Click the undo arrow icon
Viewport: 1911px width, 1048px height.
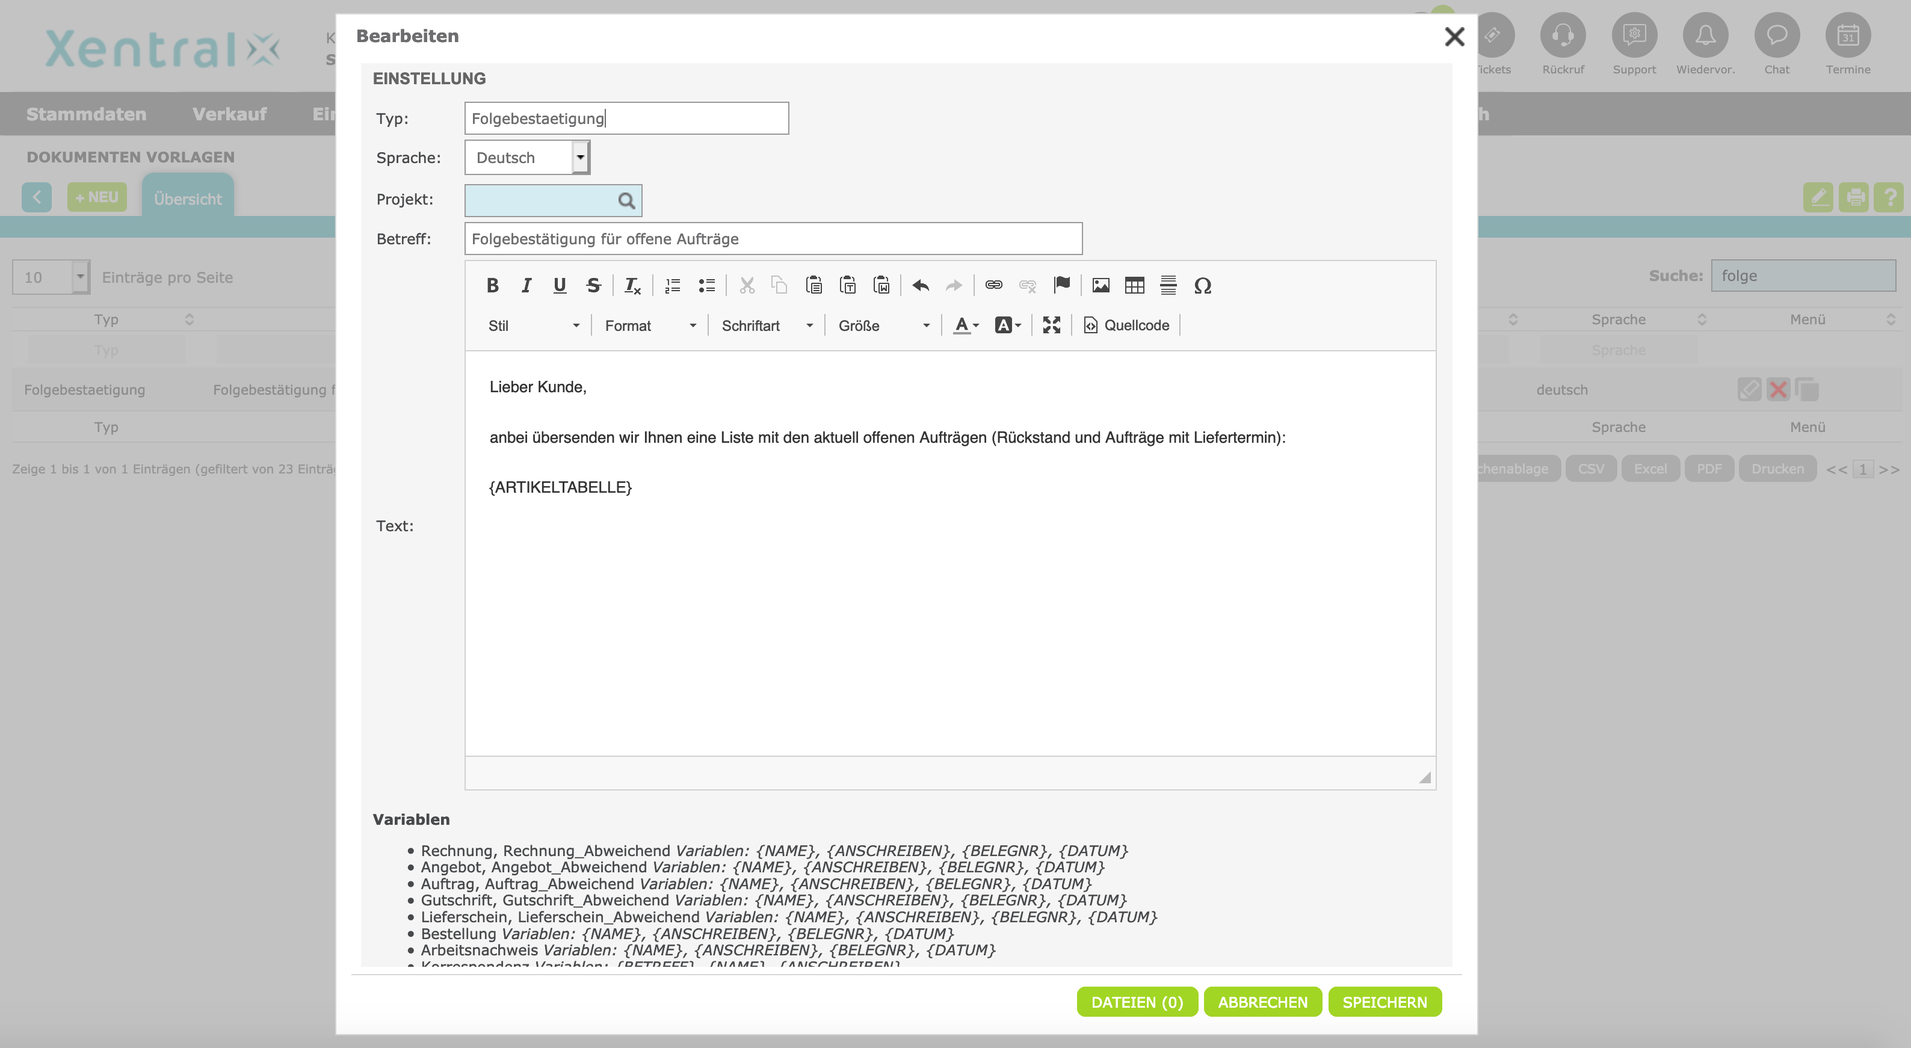(x=921, y=286)
